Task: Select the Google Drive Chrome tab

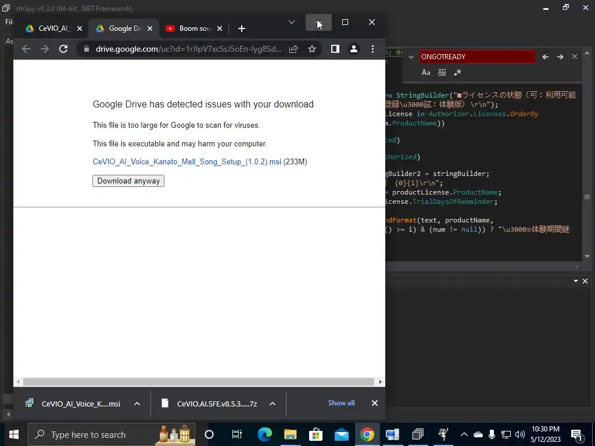Action: point(124,28)
